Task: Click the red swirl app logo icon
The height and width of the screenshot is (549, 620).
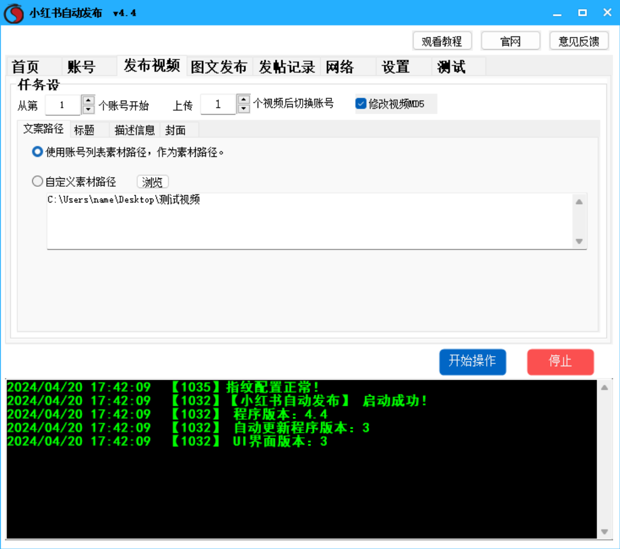Action: point(14,13)
